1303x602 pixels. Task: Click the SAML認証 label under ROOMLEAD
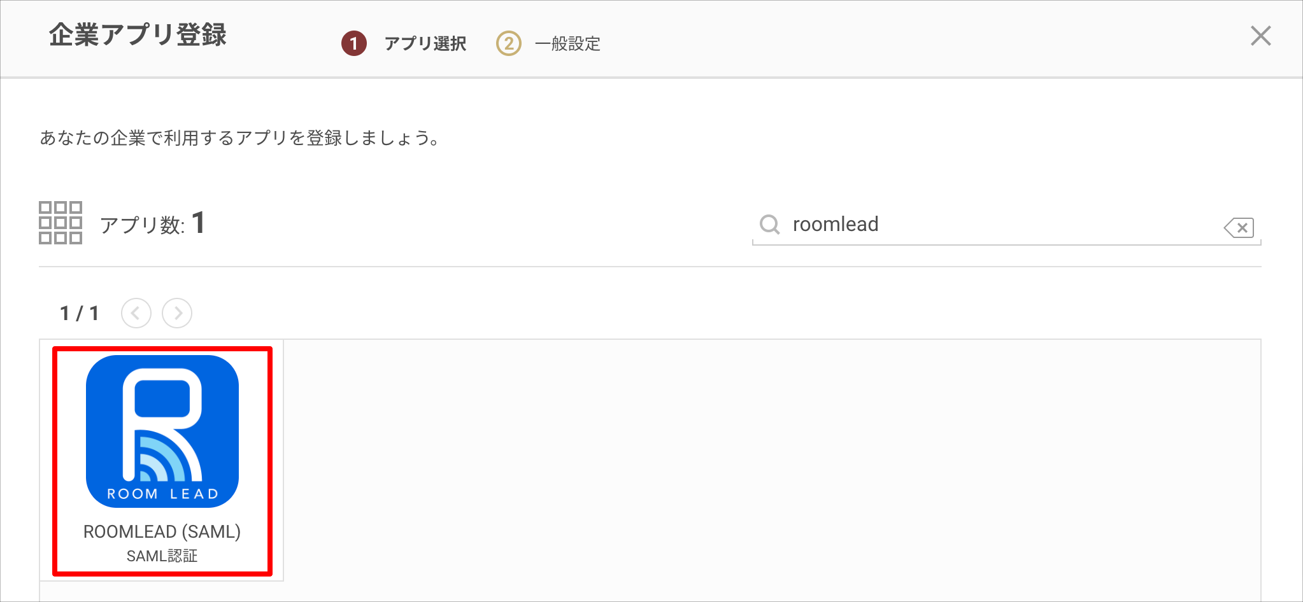click(162, 556)
